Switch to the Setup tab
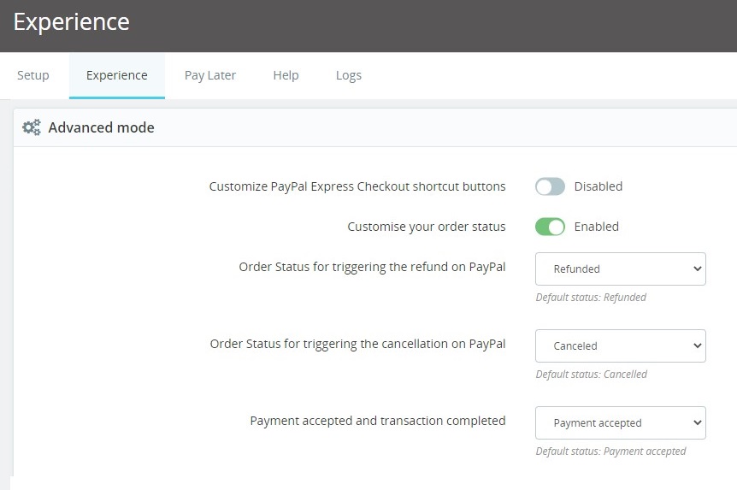Viewport: 737px width, 490px height. point(33,75)
